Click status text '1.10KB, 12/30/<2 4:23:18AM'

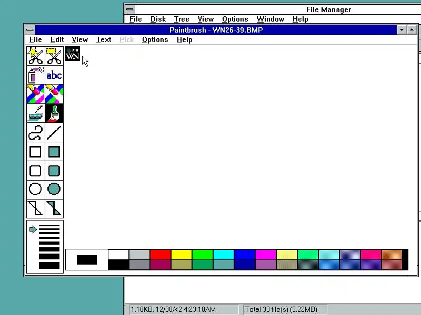[173, 309]
